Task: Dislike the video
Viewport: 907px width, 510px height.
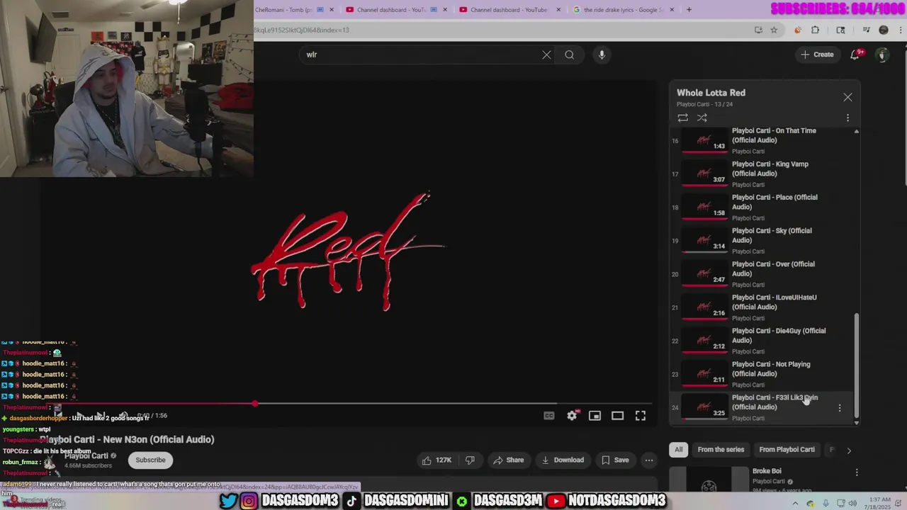Action: (x=470, y=460)
